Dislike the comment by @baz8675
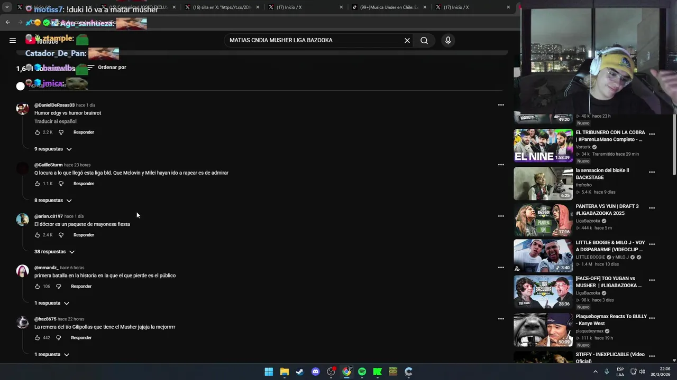The height and width of the screenshot is (380, 677). [59, 338]
